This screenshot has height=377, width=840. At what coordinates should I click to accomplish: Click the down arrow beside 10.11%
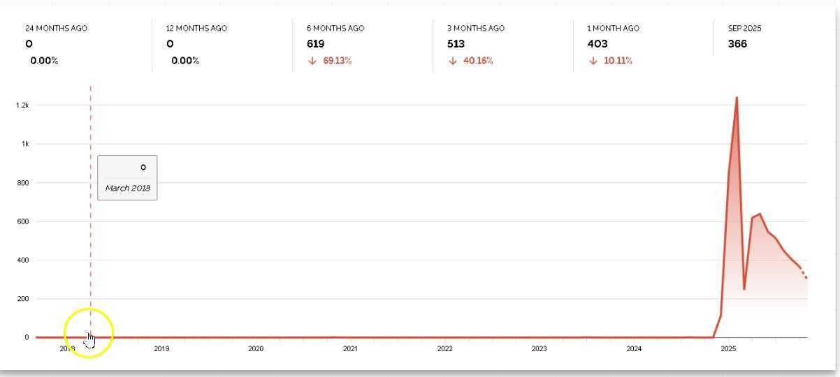click(x=592, y=61)
